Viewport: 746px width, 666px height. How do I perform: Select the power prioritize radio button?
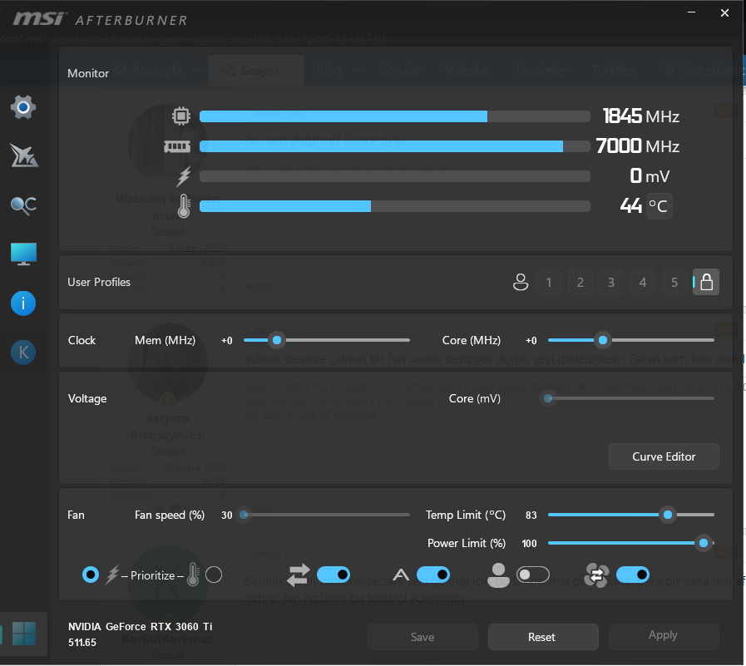pos(91,575)
